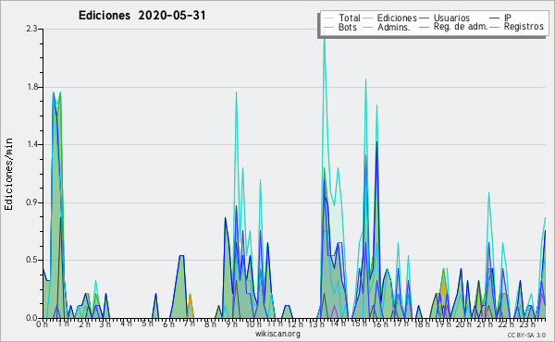555x342 pixels.
Task: Click the '7 h' x-axis label
Action: click(x=189, y=324)
